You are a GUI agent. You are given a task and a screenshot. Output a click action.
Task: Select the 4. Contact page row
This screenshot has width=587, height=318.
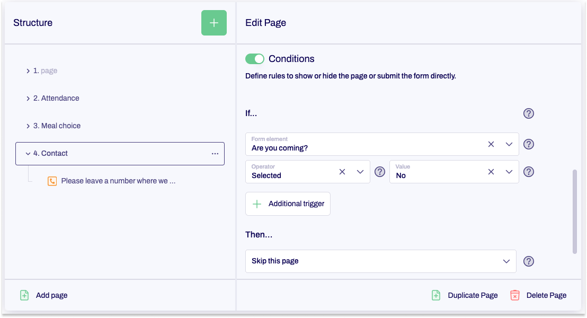pyautogui.click(x=120, y=154)
